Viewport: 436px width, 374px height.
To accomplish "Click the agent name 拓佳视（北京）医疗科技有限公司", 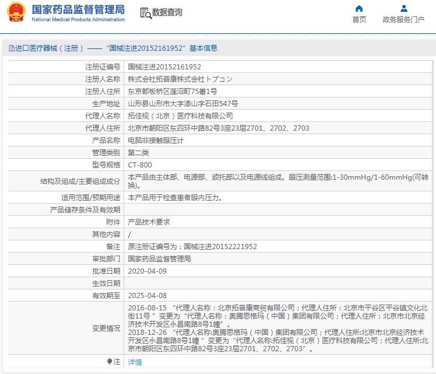I will coord(180,116).
